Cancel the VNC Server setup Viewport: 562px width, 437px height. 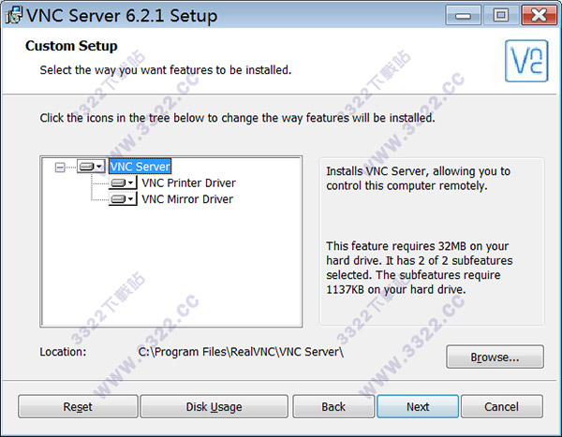(x=501, y=406)
